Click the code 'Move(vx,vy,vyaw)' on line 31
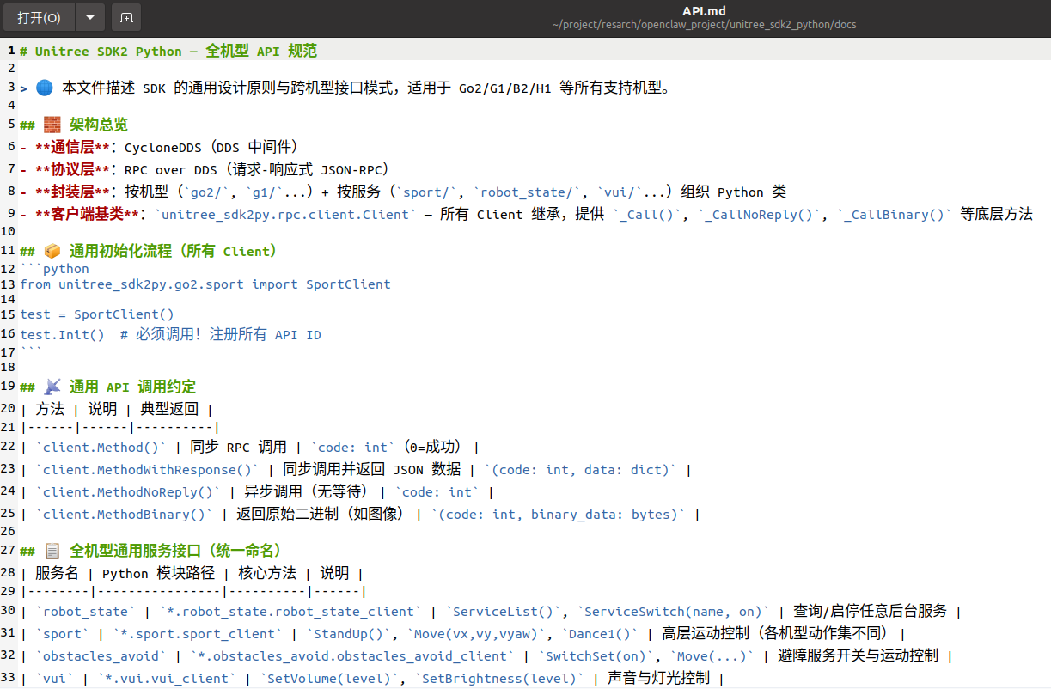This screenshot has width=1051, height=689. 480,634
